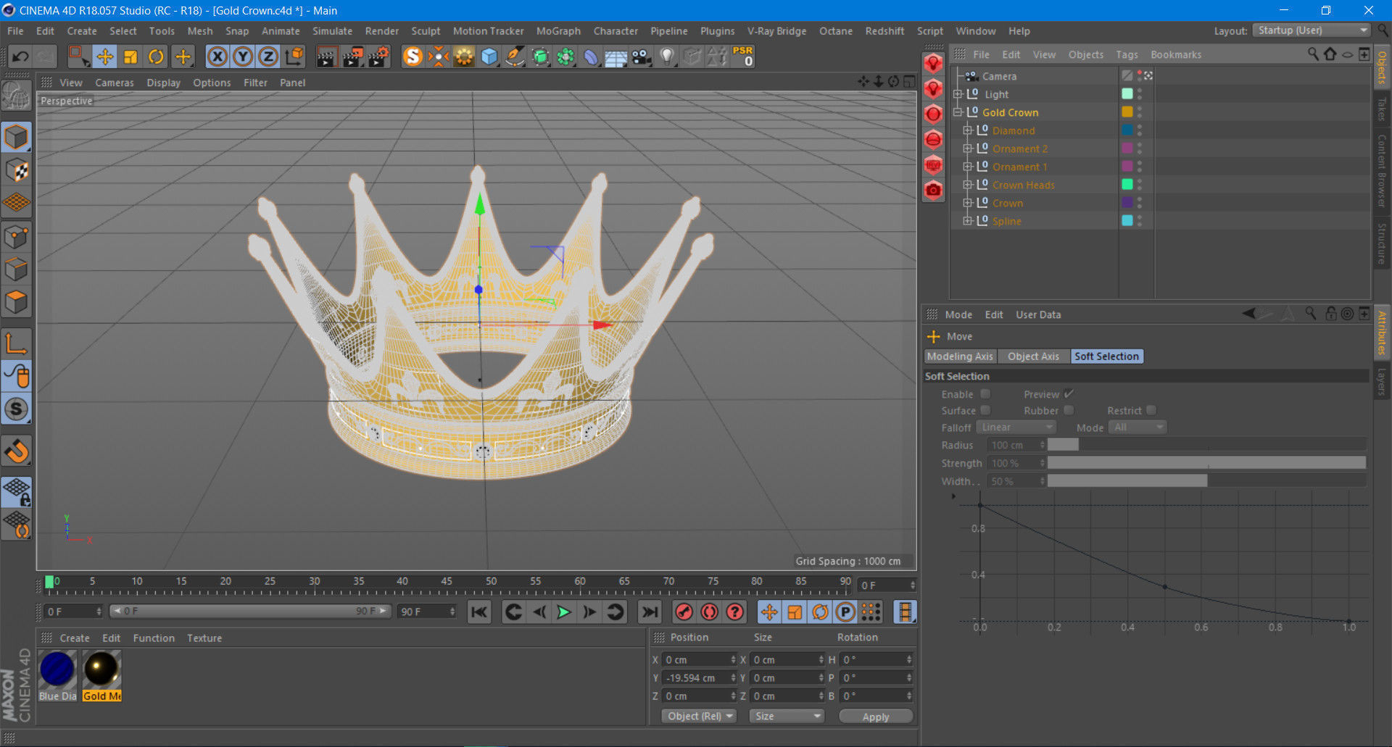Click the Play Forwards button
This screenshot has height=747, width=1392.
coord(563,612)
